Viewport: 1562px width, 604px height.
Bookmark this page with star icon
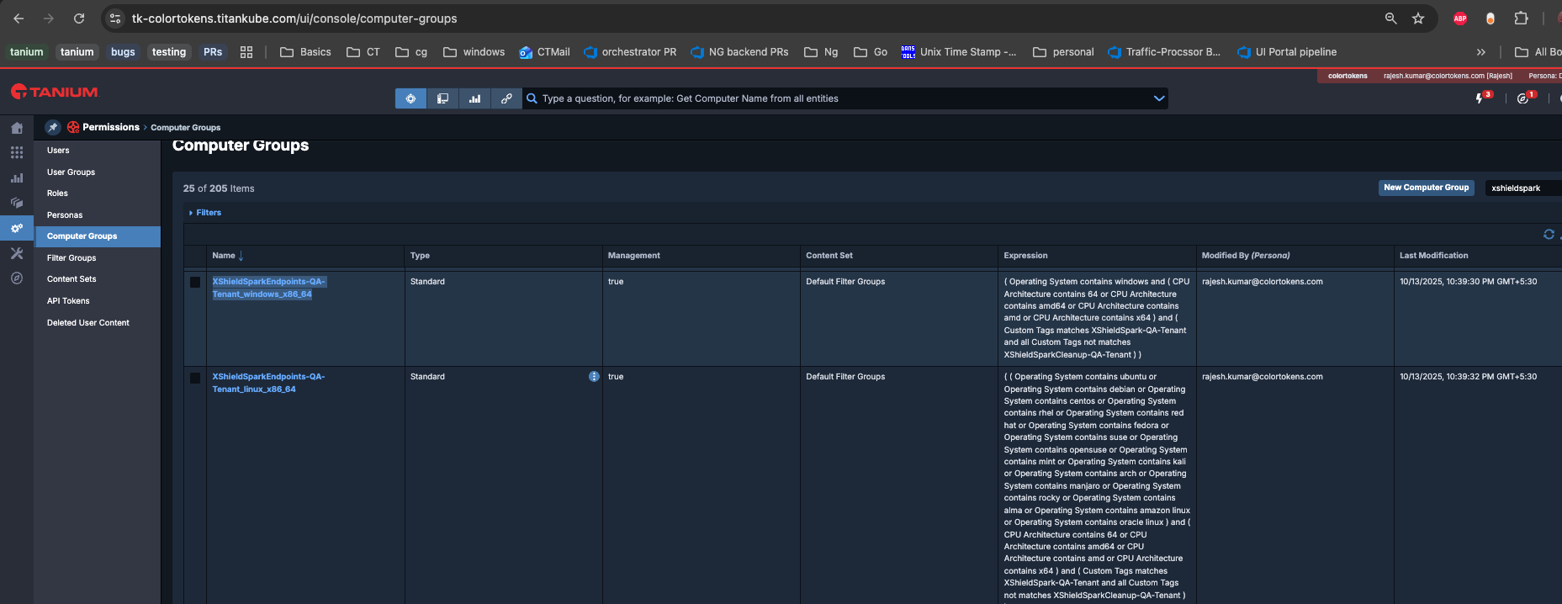tap(1418, 19)
